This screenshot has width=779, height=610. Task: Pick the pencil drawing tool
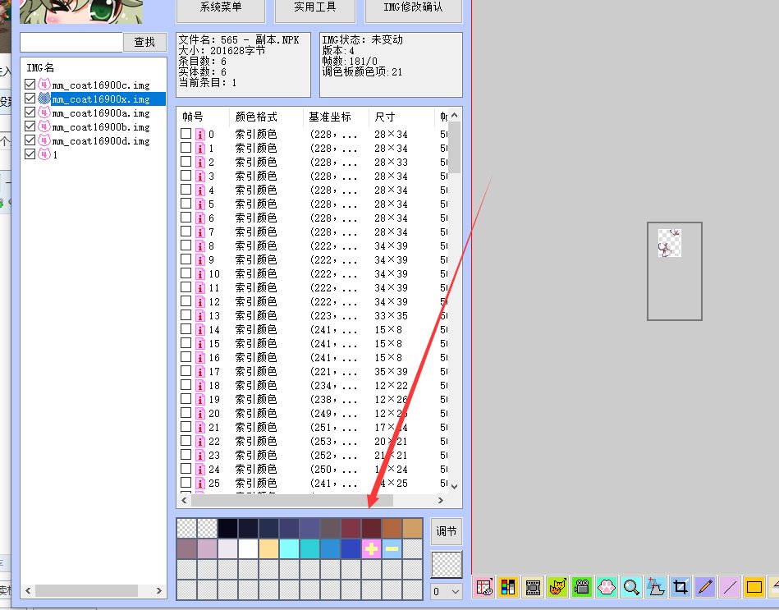click(x=704, y=587)
